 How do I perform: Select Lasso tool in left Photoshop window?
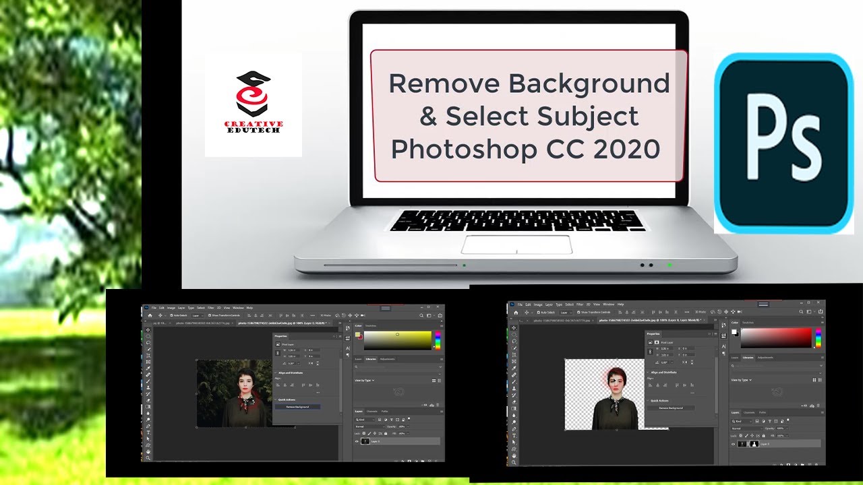(148, 343)
